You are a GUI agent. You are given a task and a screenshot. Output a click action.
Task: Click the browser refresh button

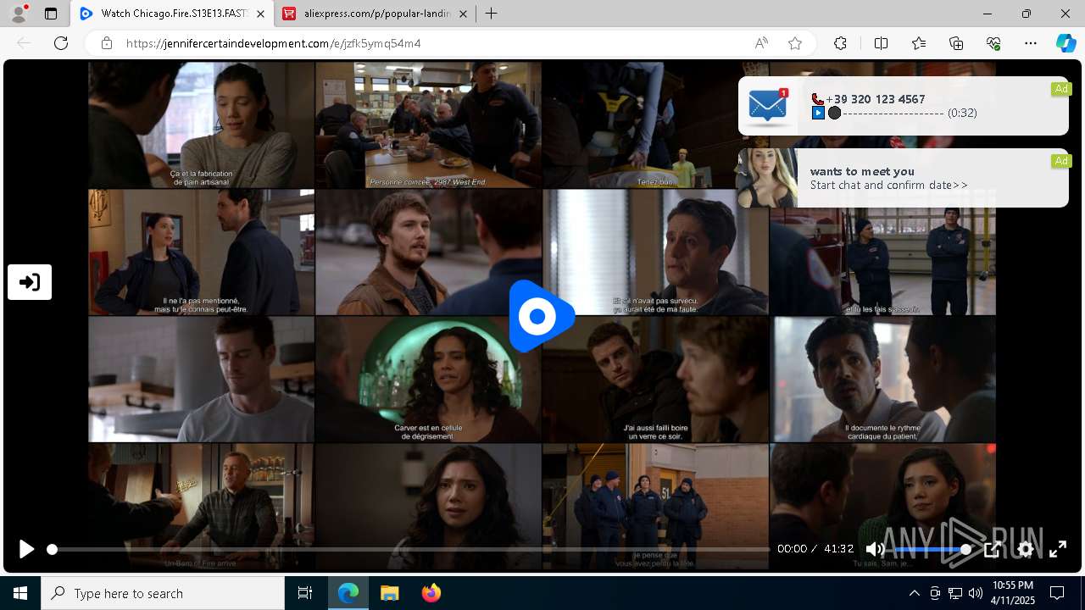[x=61, y=43]
